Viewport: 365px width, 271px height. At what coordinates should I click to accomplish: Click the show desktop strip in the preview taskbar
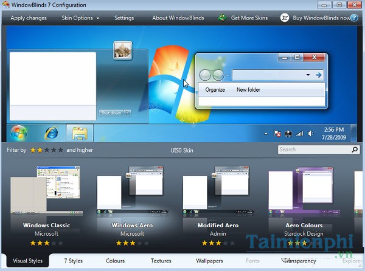pos(353,133)
